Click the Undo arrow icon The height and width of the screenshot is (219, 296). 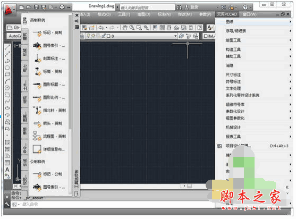[x=101, y=28]
